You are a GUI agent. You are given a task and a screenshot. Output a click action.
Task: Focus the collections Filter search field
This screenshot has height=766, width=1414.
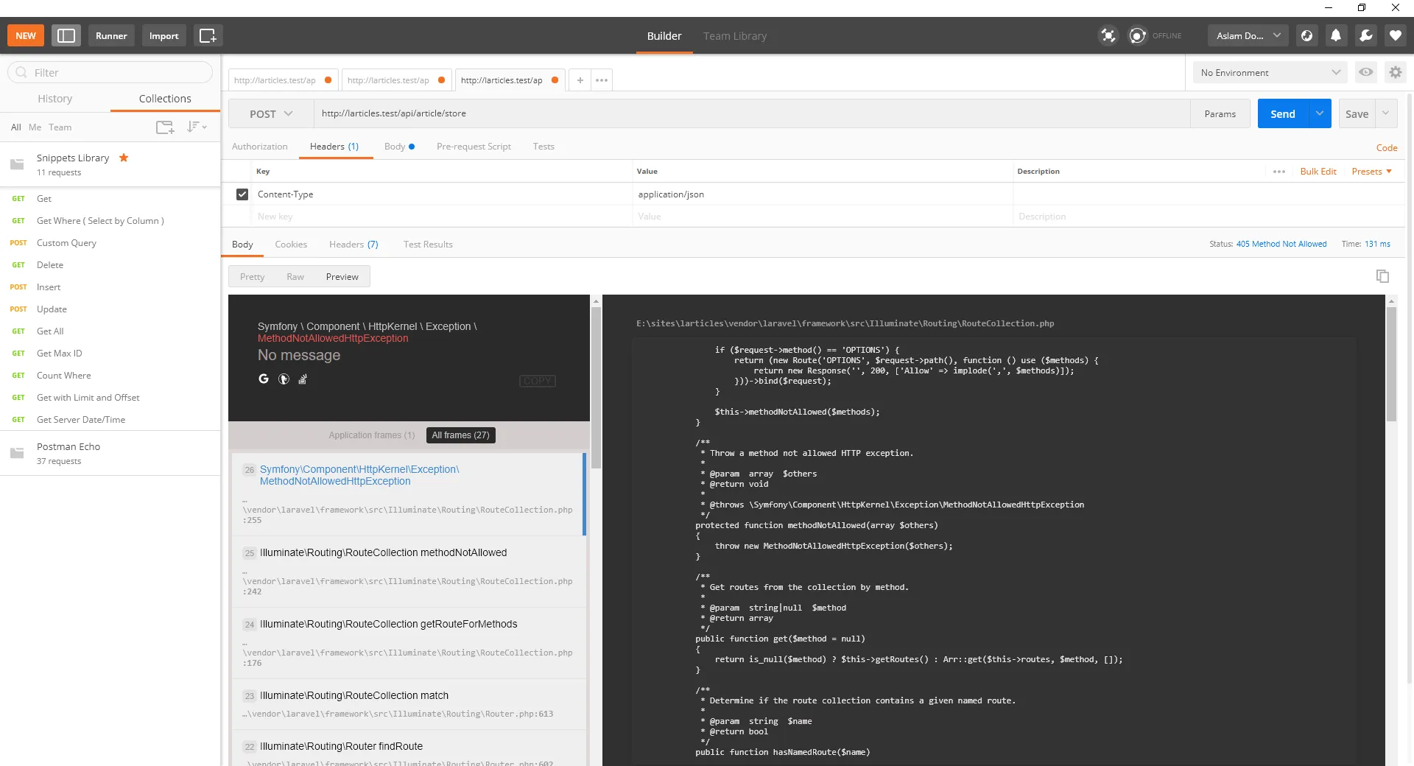[110, 72]
